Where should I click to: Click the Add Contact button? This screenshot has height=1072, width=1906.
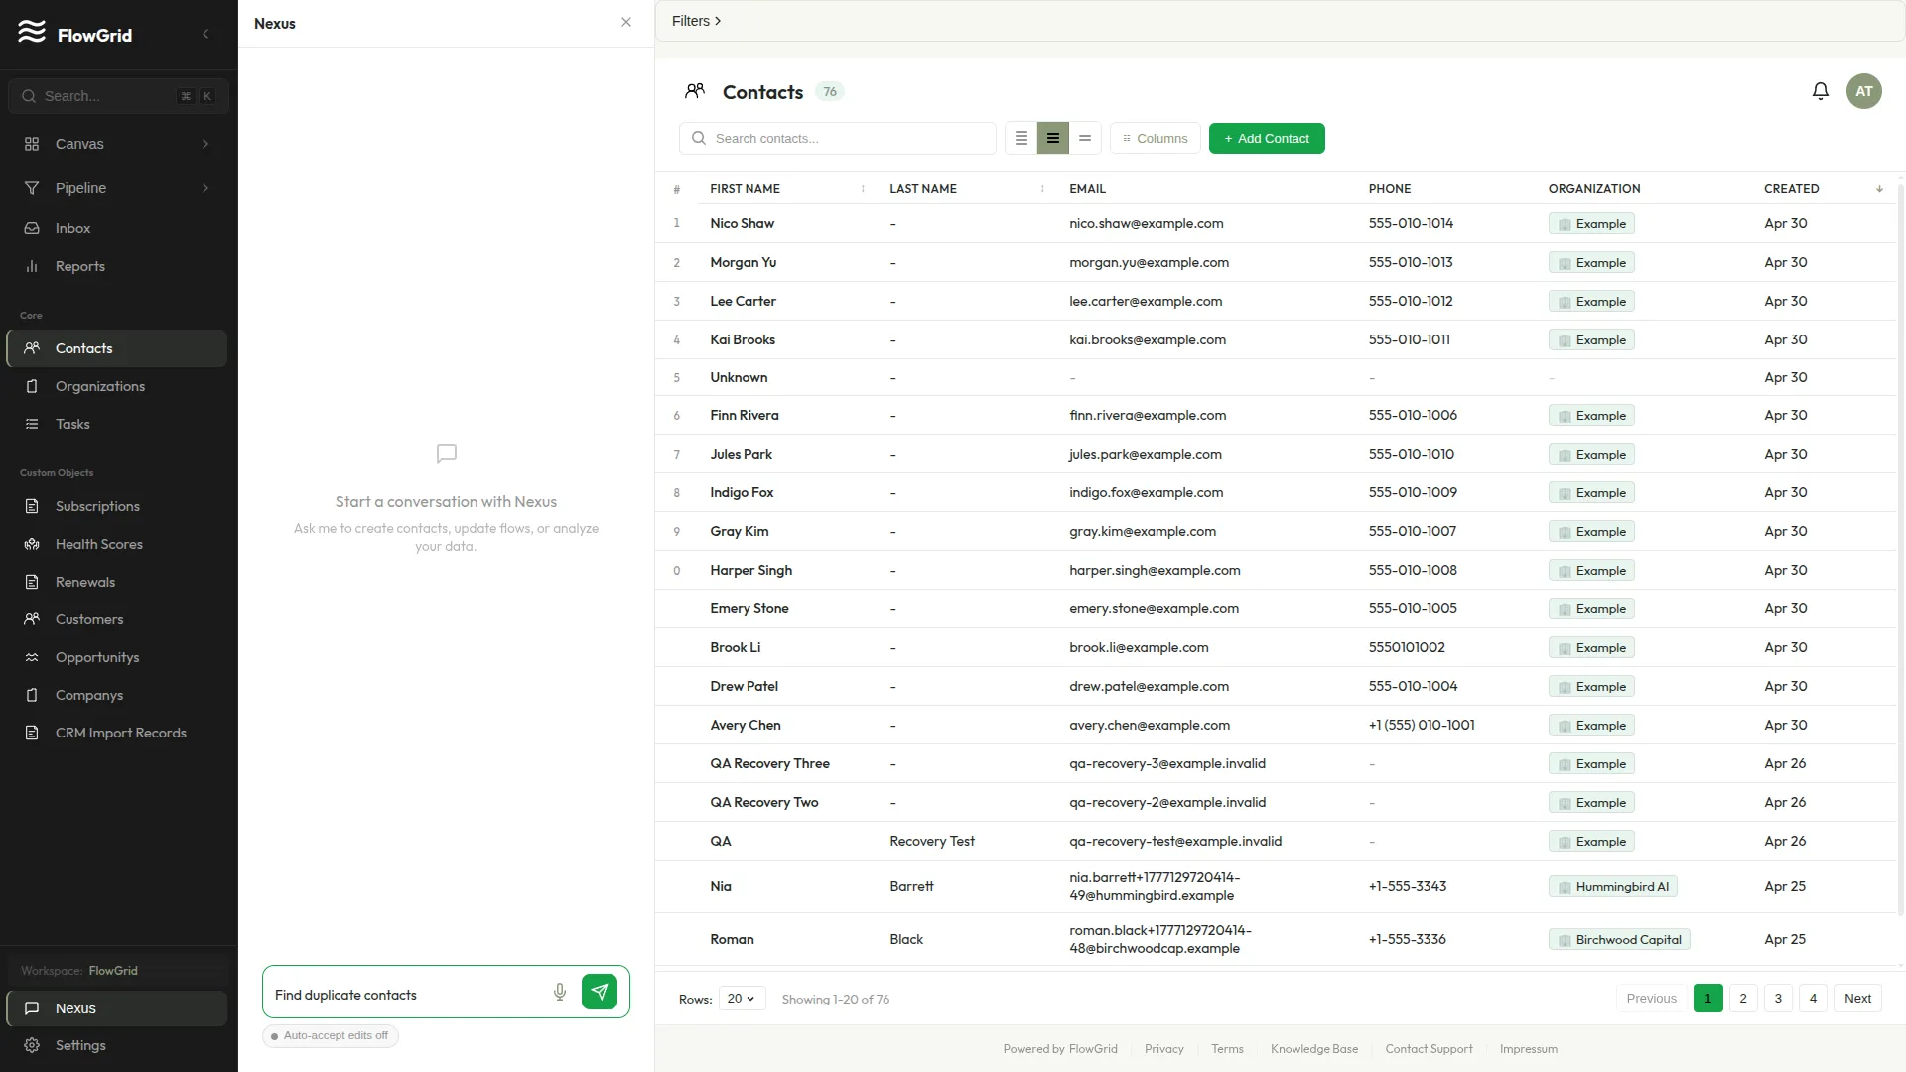coord(1267,139)
